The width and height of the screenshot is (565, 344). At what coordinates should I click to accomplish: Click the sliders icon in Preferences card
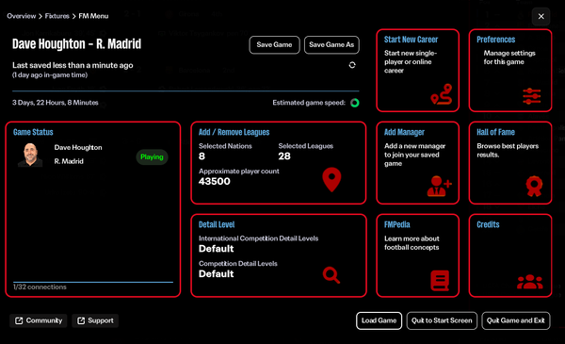coord(531,96)
